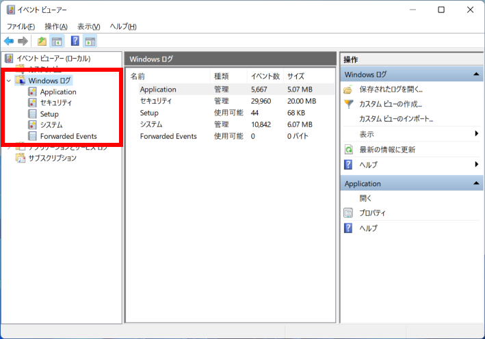
Task: Click カスタム ビューの作成... action
Action: 391,104
